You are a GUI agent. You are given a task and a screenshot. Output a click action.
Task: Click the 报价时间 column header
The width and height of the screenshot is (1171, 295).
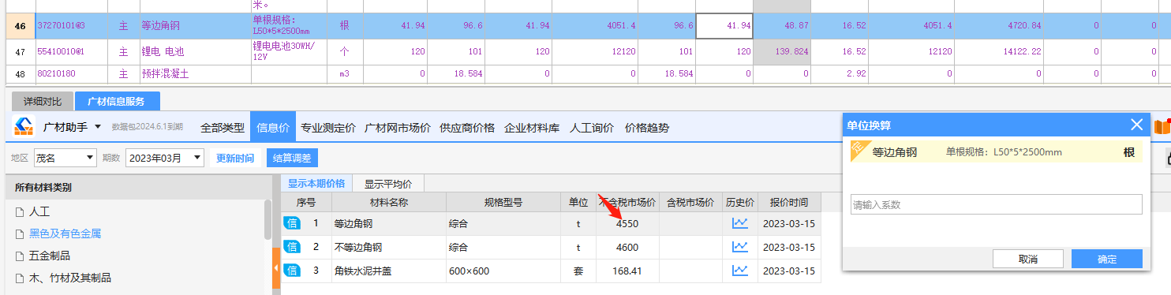tap(788, 202)
